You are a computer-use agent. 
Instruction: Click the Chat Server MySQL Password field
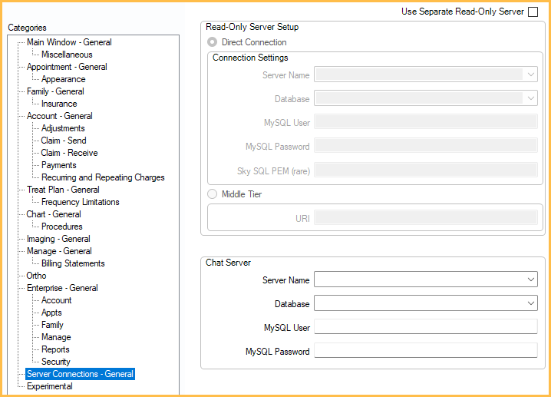pyautogui.click(x=425, y=352)
